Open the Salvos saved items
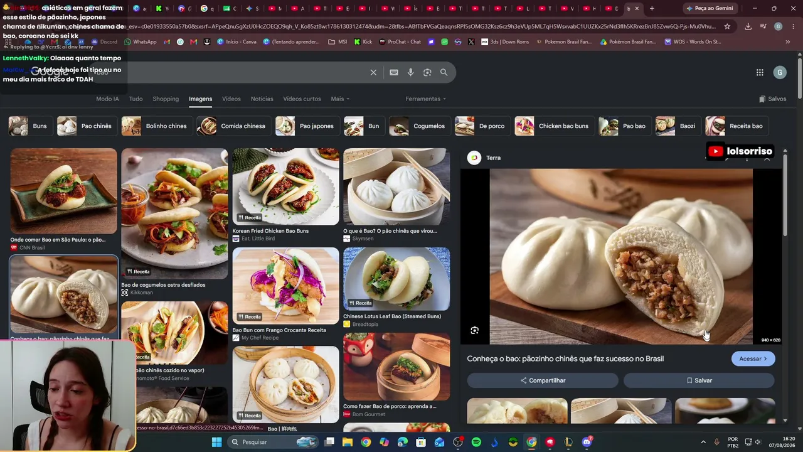The width and height of the screenshot is (803, 452). point(772,99)
